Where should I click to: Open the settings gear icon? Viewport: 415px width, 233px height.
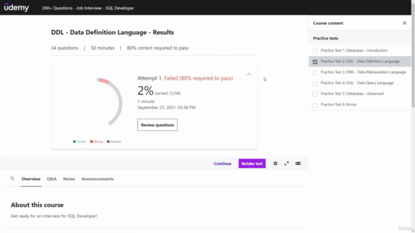coord(275,164)
